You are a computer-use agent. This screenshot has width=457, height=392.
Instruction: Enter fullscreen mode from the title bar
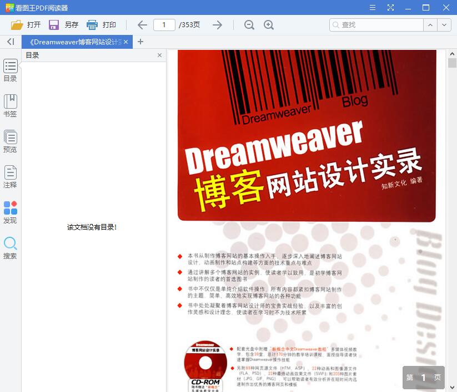tap(390, 8)
